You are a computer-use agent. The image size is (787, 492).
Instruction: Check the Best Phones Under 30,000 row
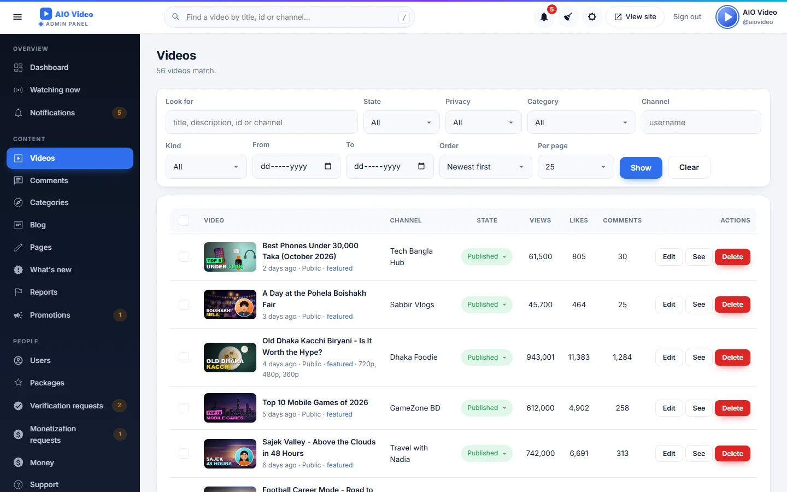tap(184, 257)
